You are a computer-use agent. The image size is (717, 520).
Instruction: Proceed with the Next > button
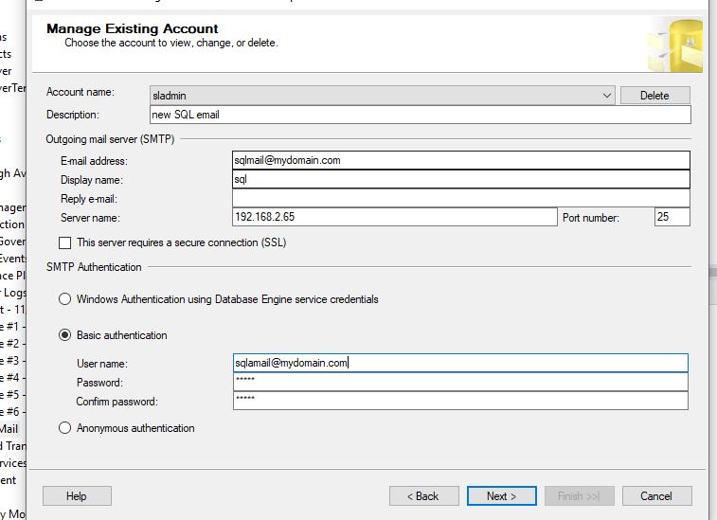click(502, 496)
